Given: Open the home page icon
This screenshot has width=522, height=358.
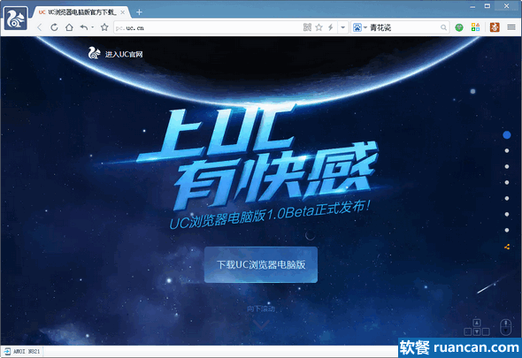Looking at the screenshot, I should (x=69, y=27).
